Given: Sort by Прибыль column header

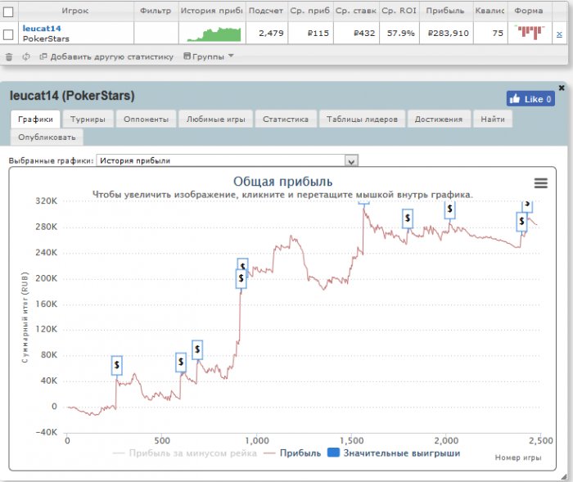Looking at the screenshot, I should pyautogui.click(x=445, y=11).
